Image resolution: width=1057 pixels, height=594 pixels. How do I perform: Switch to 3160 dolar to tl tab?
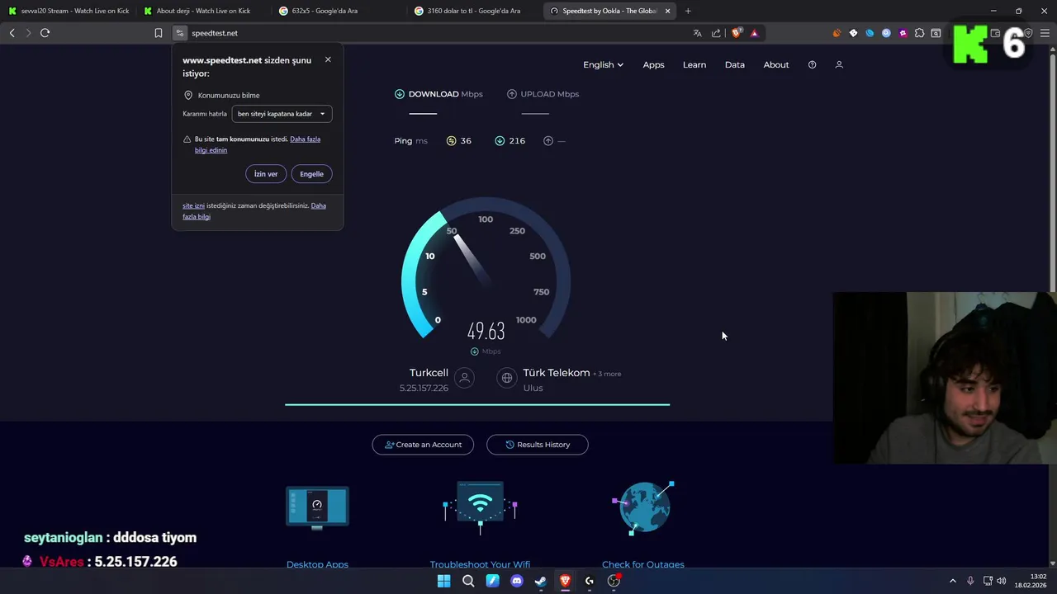click(474, 11)
